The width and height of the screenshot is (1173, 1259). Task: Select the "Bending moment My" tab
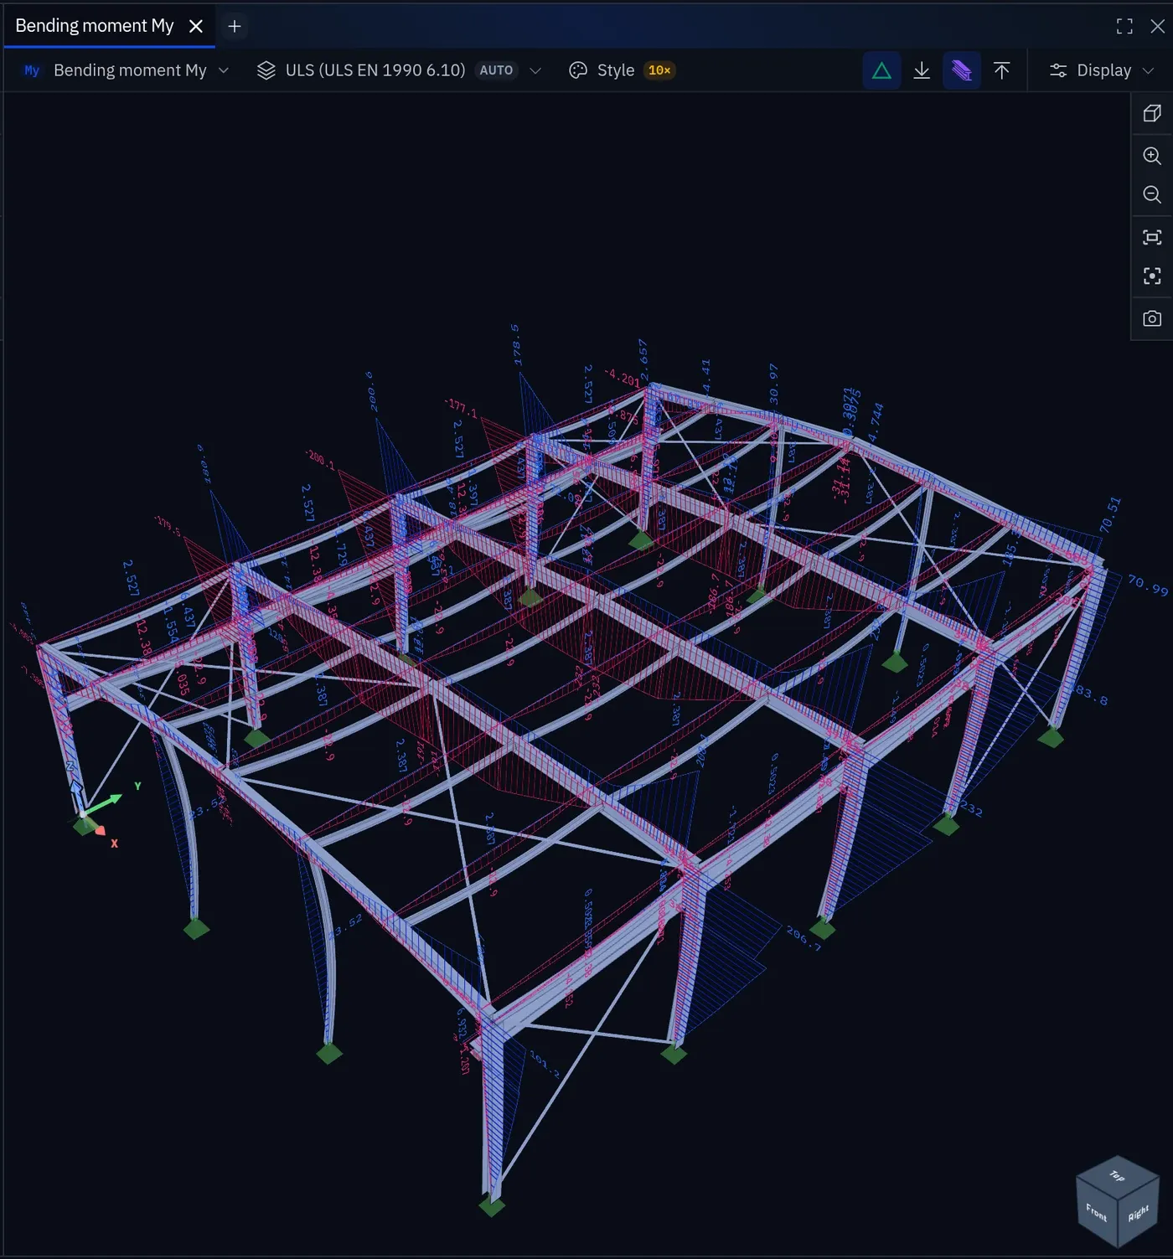(94, 26)
